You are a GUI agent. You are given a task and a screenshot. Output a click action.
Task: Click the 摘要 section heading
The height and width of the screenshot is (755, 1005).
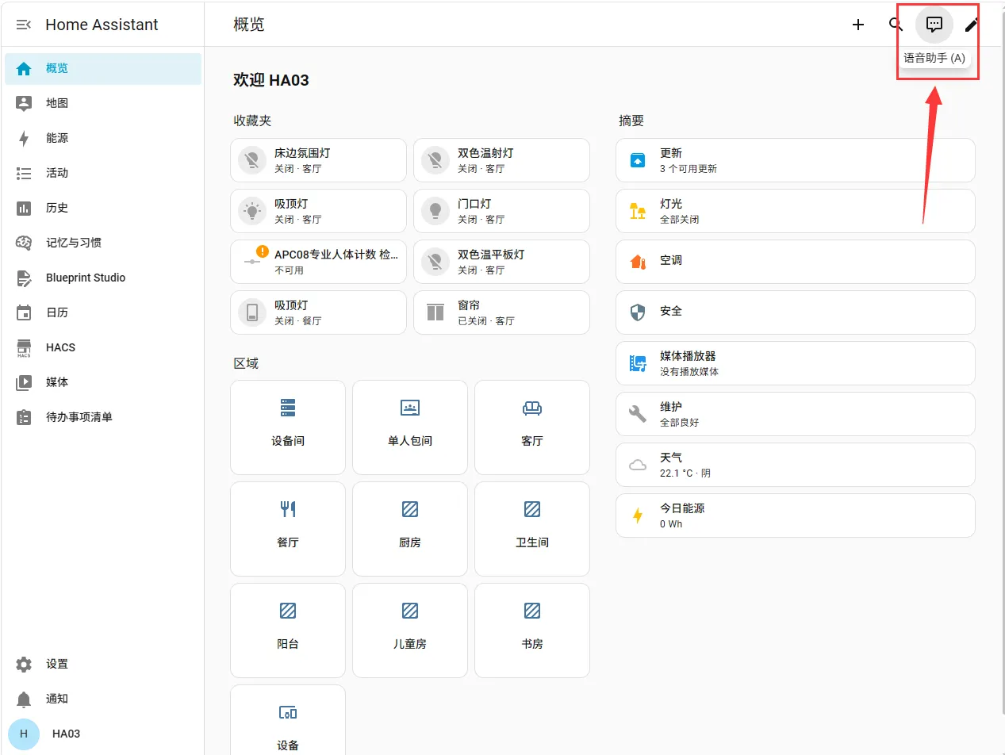point(631,121)
